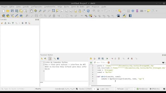The height and width of the screenshot is (93, 166).
Task: Open console options wrench icon
Action: pyautogui.click(x=55, y=59)
